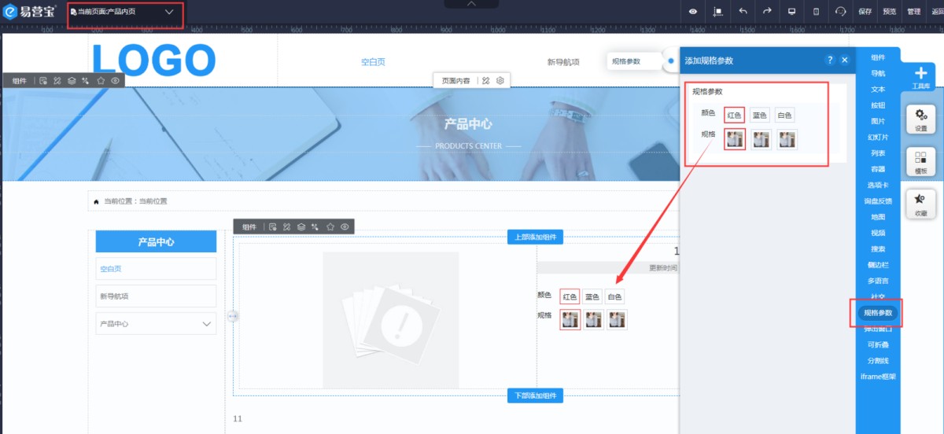
Task: Click the style brush icon beside 页面内容
Action: tap(486, 80)
